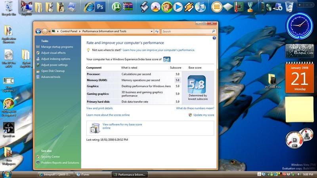
Task: Click Update my score link
Action: click(204, 115)
